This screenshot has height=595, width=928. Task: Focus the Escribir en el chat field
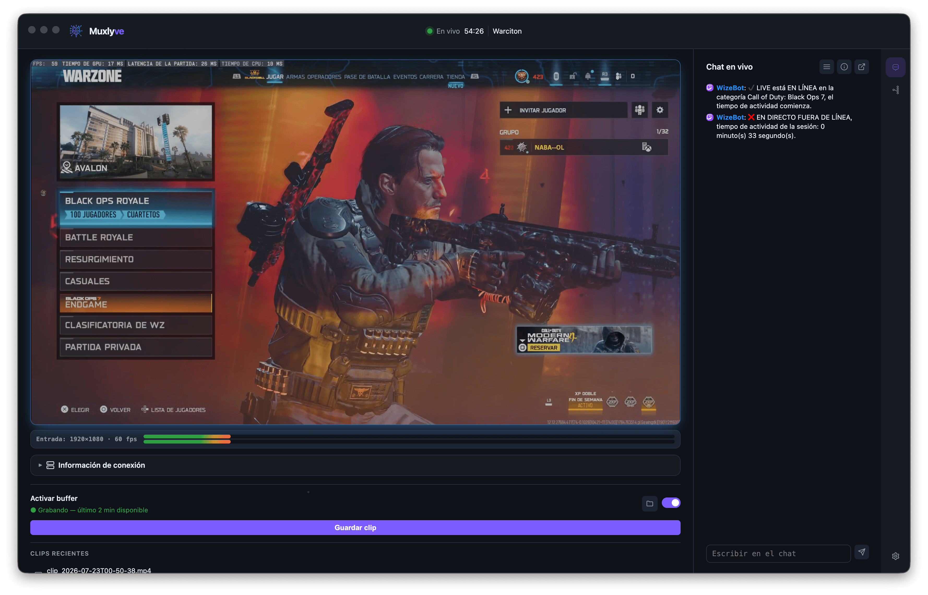[x=778, y=553]
